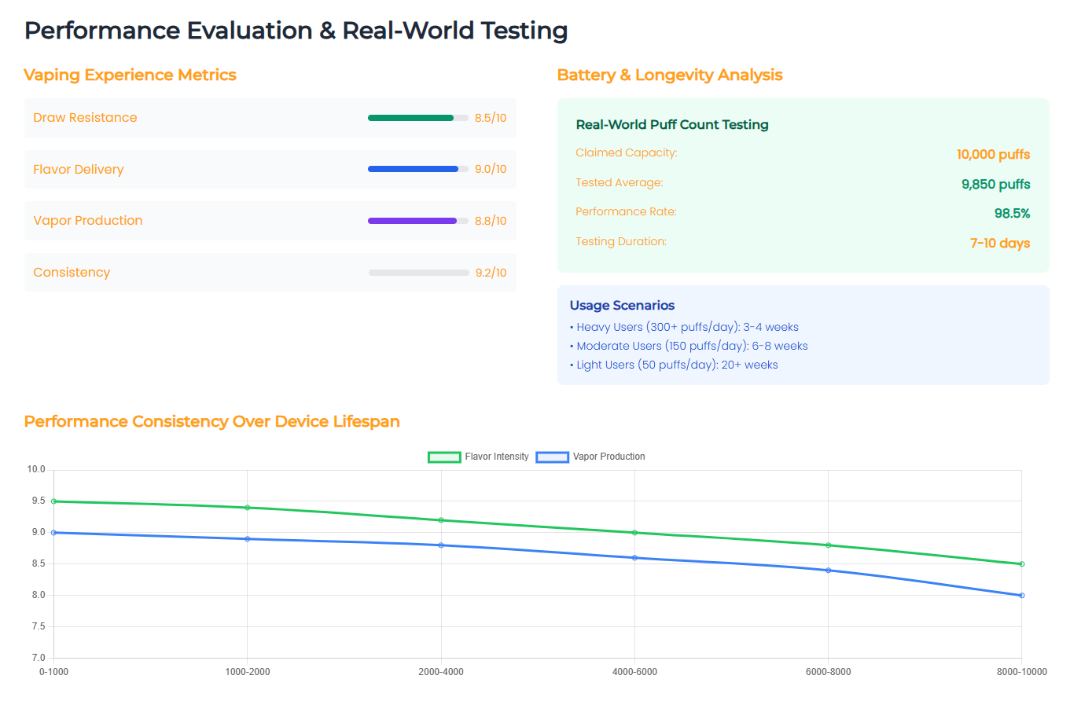Click the Performance Rate 98.5% value
Image resolution: width=1070 pixels, height=723 pixels.
1012,214
